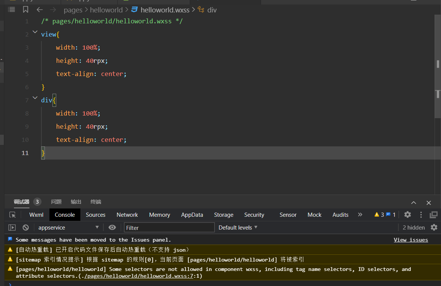Clear console with the block icon
Image resolution: width=441 pixels, height=286 pixels.
point(26,227)
